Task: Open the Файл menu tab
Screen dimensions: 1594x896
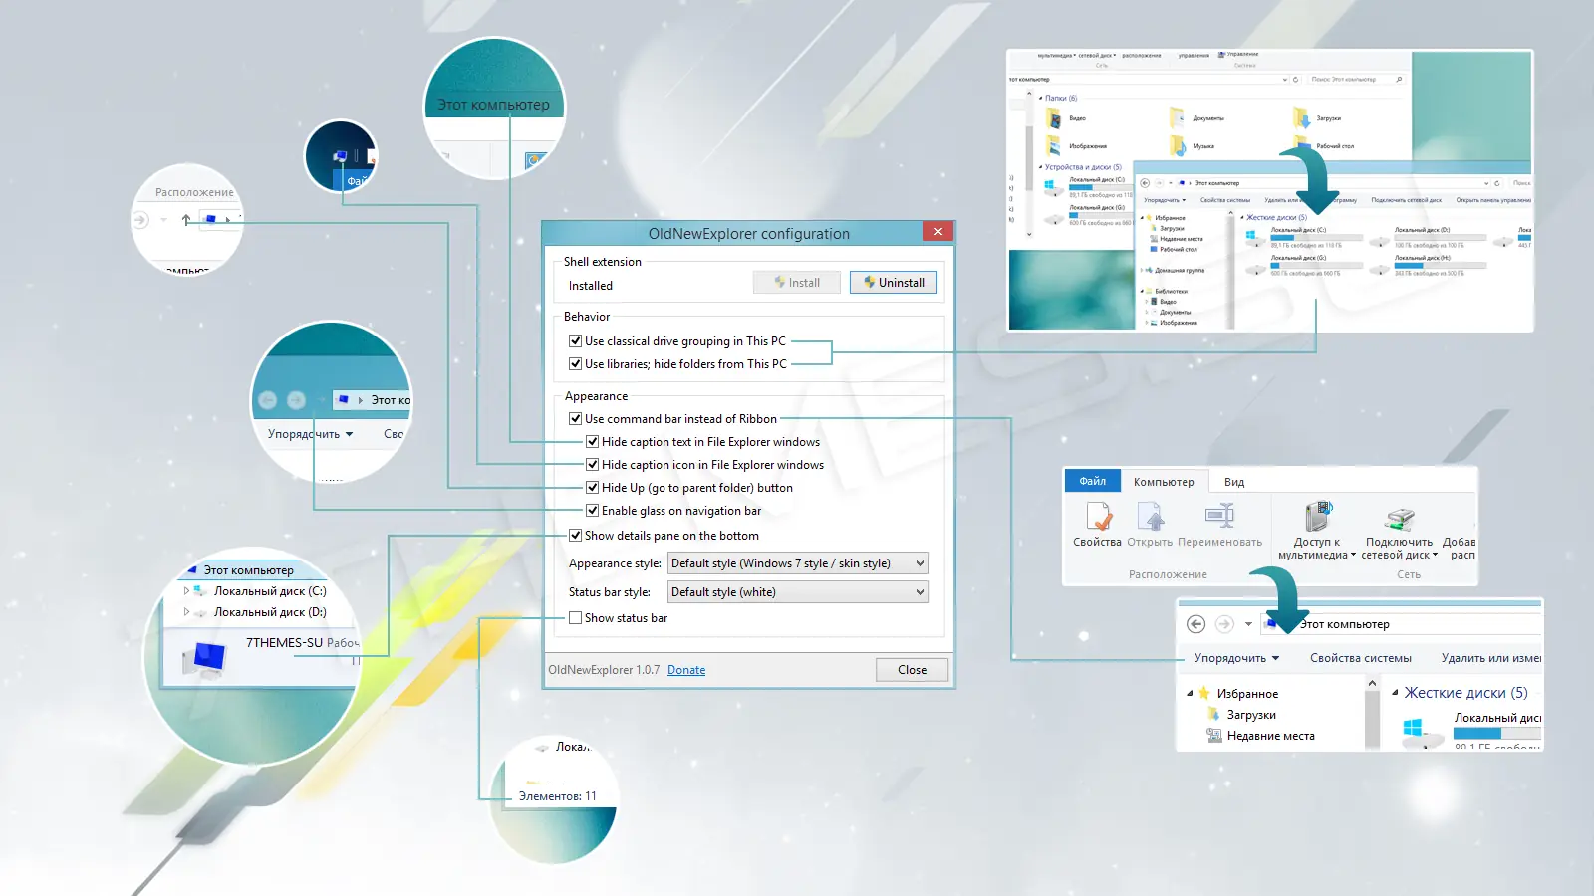Action: pos(1092,481)
